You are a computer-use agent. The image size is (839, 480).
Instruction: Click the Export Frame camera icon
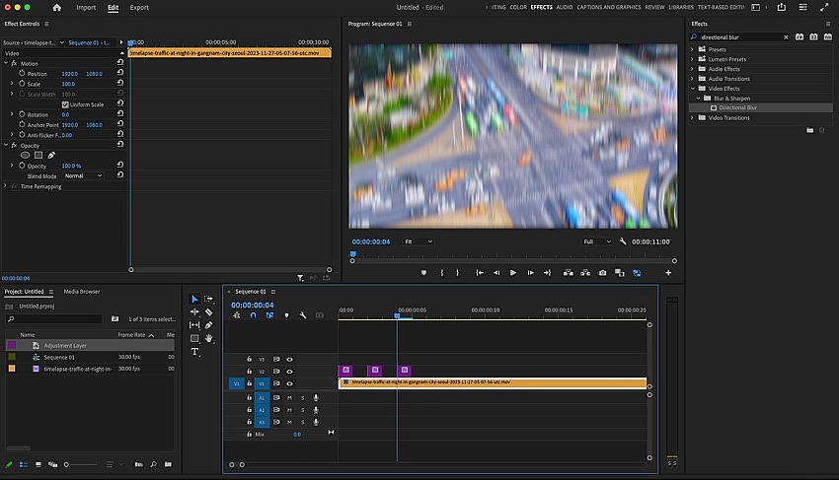tap(602, 273)
